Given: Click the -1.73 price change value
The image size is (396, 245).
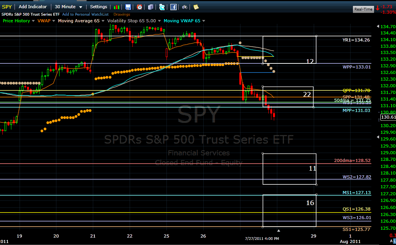Looking at the screenshot, I should [386, 7].
